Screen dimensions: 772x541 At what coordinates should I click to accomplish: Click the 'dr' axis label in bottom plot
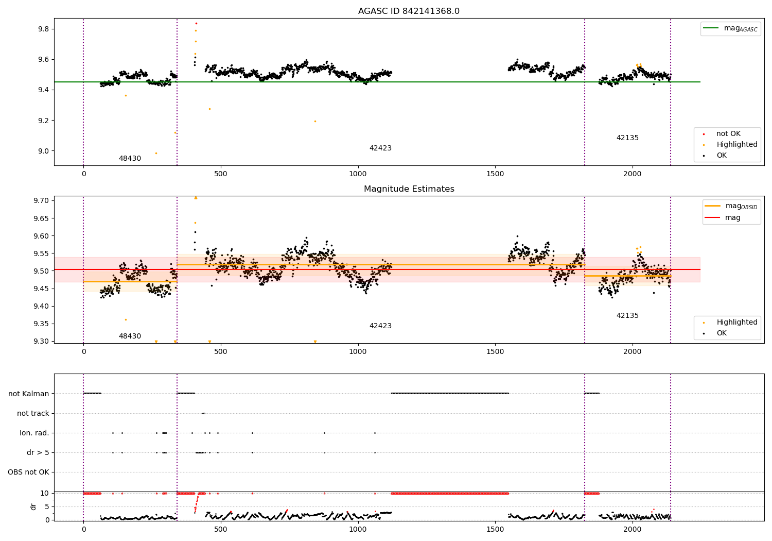(33, 506)
